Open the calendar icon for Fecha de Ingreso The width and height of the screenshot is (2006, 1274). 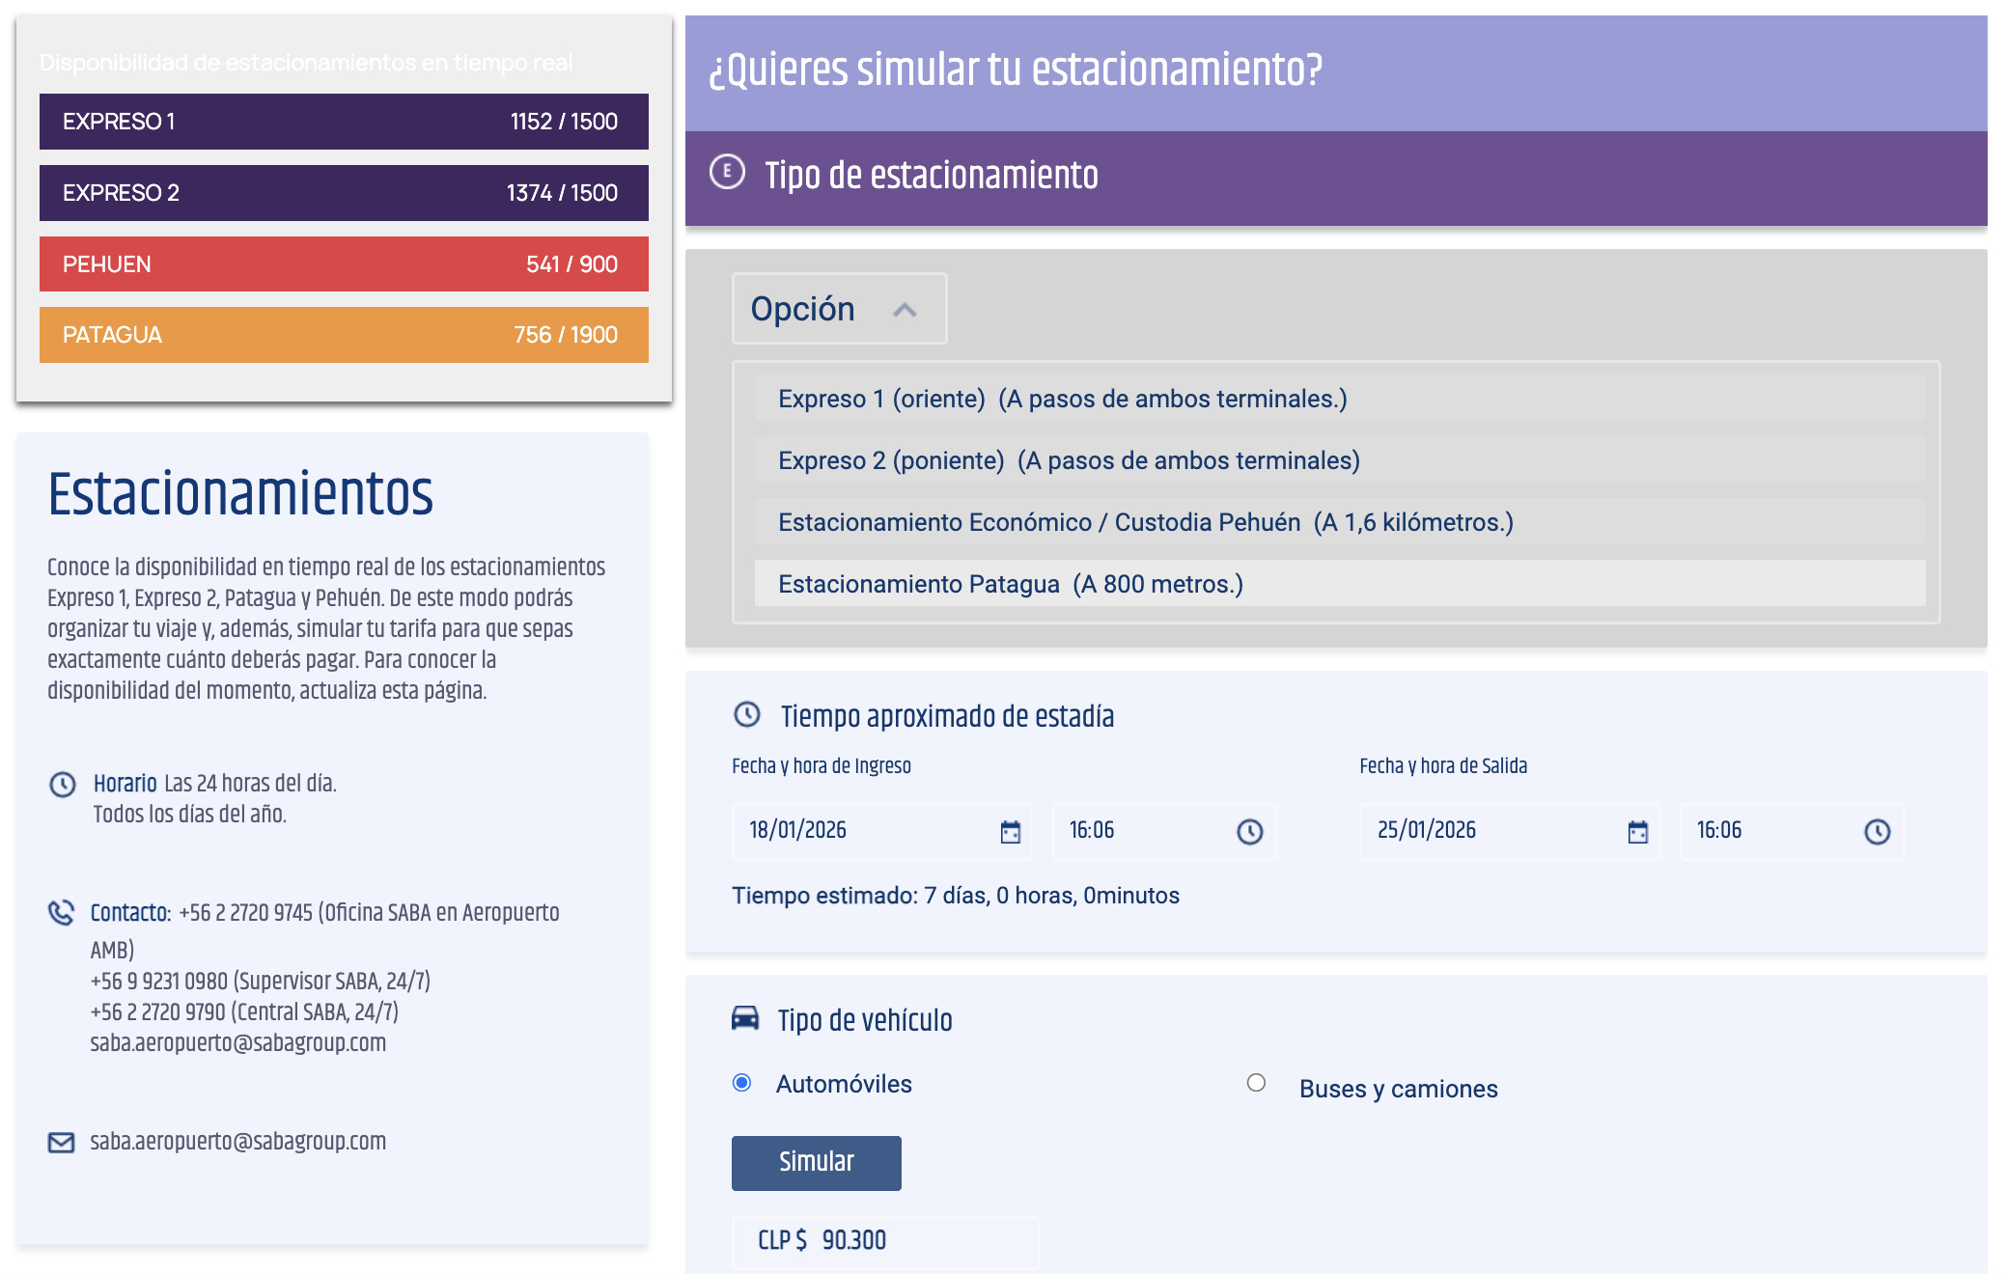coord(1010,830)
